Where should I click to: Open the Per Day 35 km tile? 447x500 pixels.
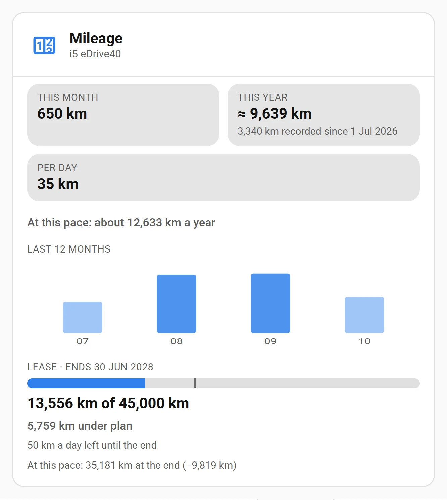point(223,178)
